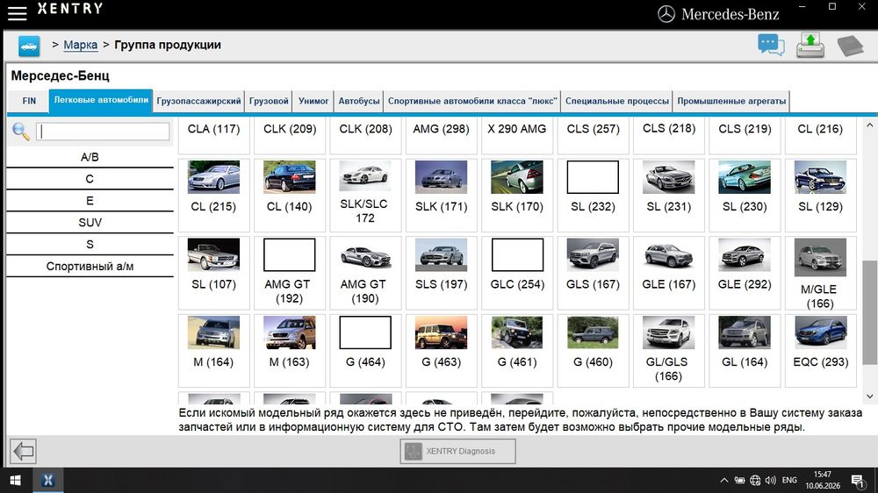Select SLK (171) model
The width and height of the screenshot is (878, 493).
pyautogui.click(x=442, y=195)
